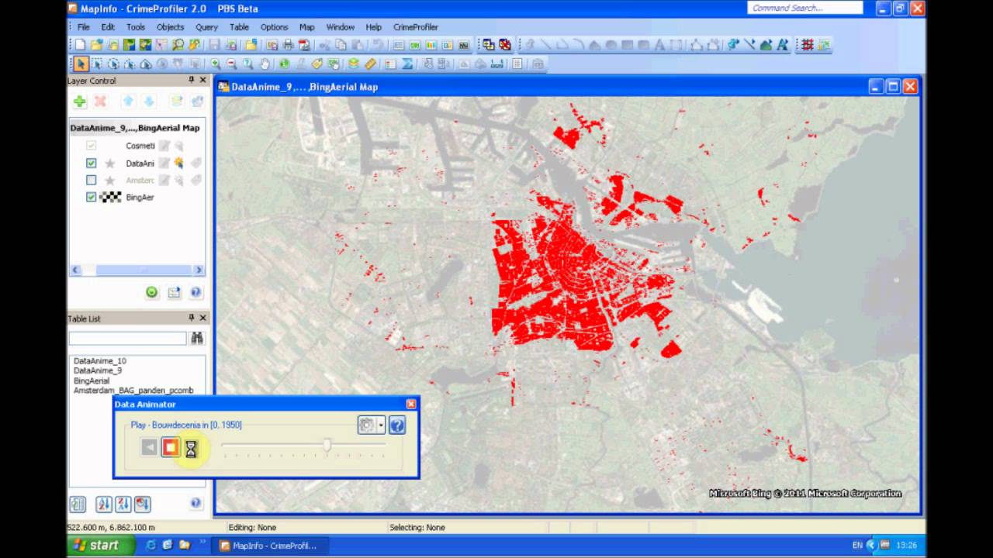Open Data Animator help question icon
The height and width of the screenshot is (558, 993).
pyautogui.click(x=396, y=425)
